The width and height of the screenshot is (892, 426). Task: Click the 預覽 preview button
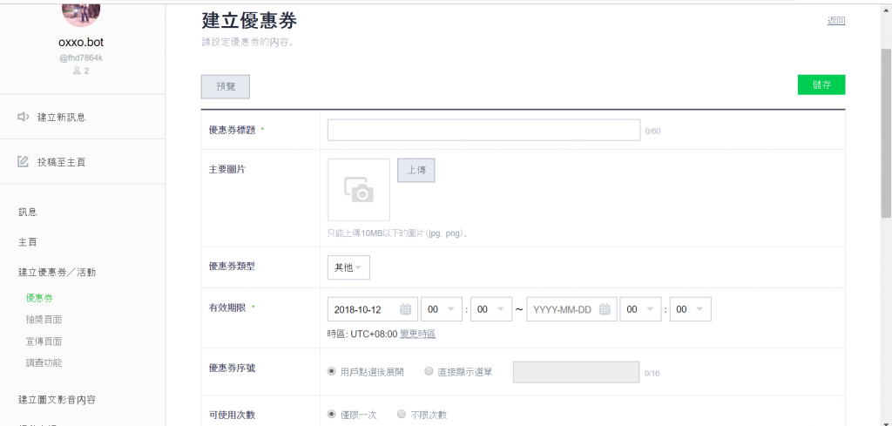[226, 86]
